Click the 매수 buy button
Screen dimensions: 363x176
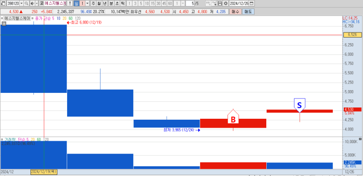[x=235, y=12]
